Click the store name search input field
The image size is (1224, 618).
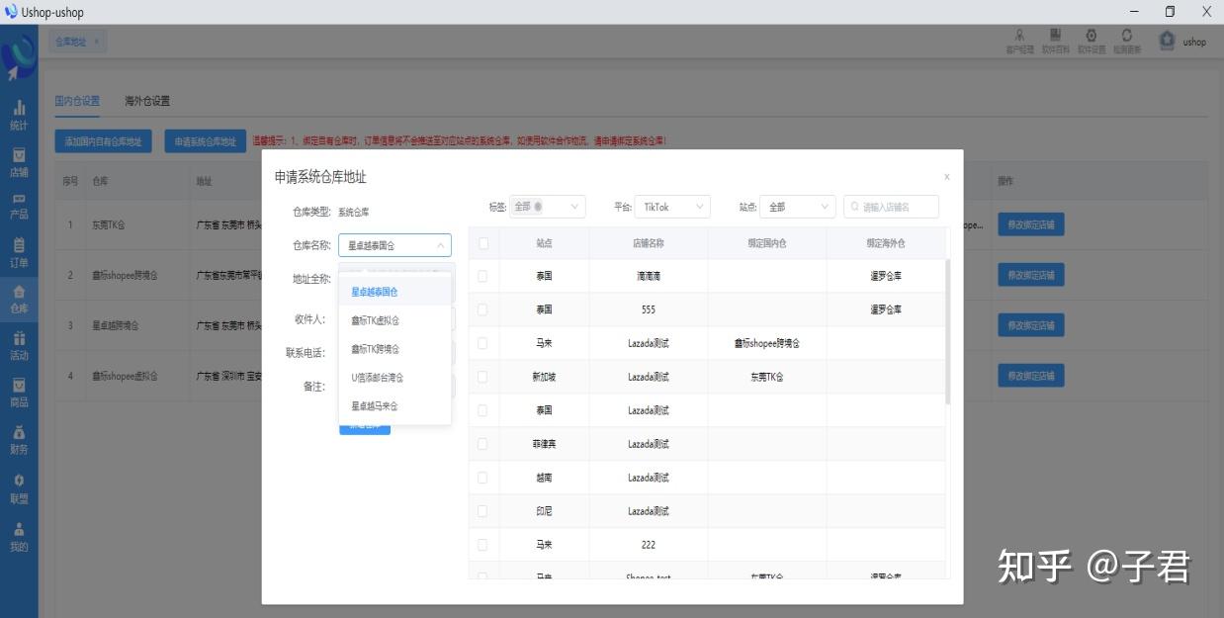coord(889,207)
